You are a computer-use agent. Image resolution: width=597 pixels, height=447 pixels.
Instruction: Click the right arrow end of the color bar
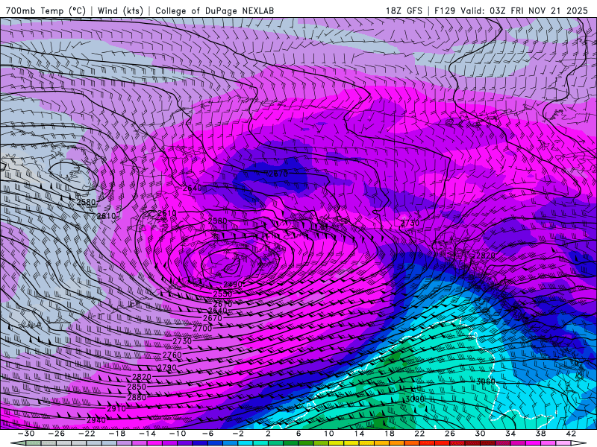(579, 443)
